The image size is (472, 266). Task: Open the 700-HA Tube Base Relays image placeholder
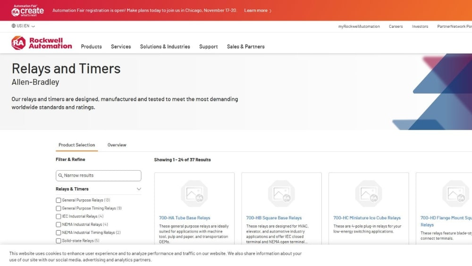(x=194, y=194)
